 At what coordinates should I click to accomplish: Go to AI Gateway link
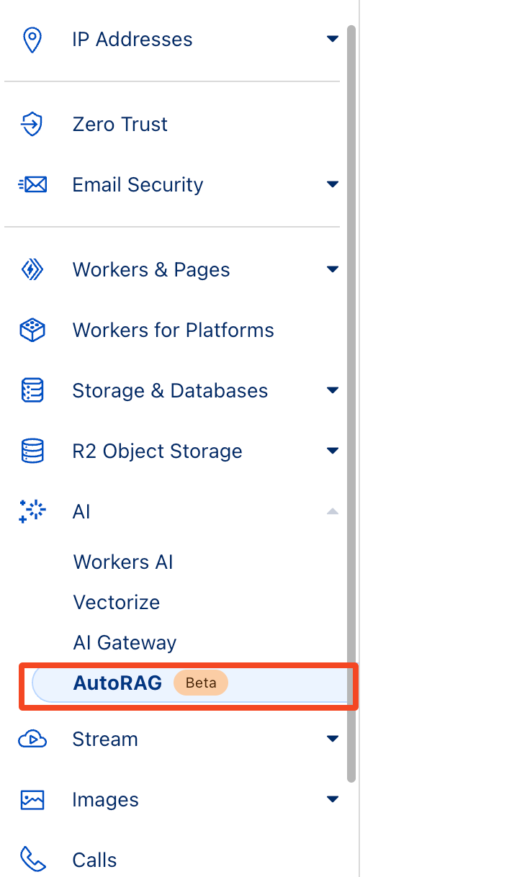125,643
